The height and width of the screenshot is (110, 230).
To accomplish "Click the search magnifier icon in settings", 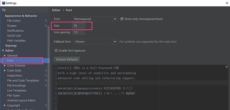I will 4,10.
